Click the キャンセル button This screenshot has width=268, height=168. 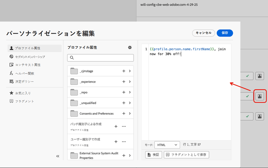pyautogui.click(x=203, y=33)
